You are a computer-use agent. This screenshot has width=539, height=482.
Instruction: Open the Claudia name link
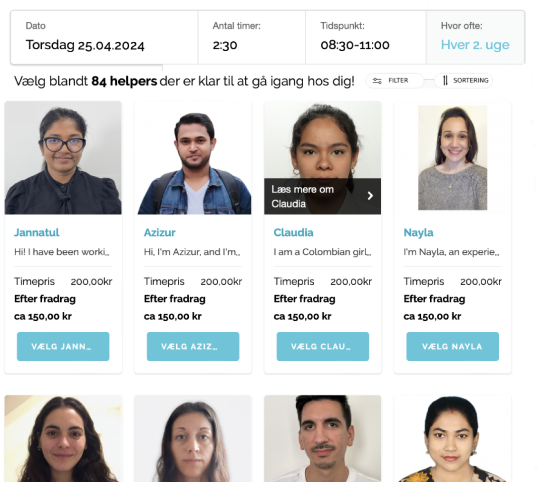point(293,232)
